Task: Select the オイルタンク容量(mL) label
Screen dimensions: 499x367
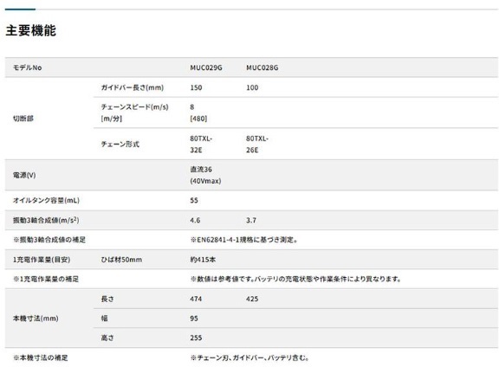Action: point(46,200)
